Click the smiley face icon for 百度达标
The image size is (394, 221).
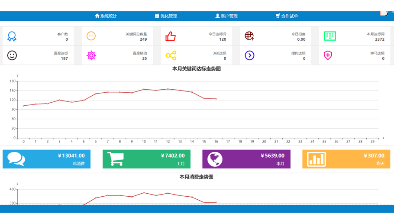[12, 55]
